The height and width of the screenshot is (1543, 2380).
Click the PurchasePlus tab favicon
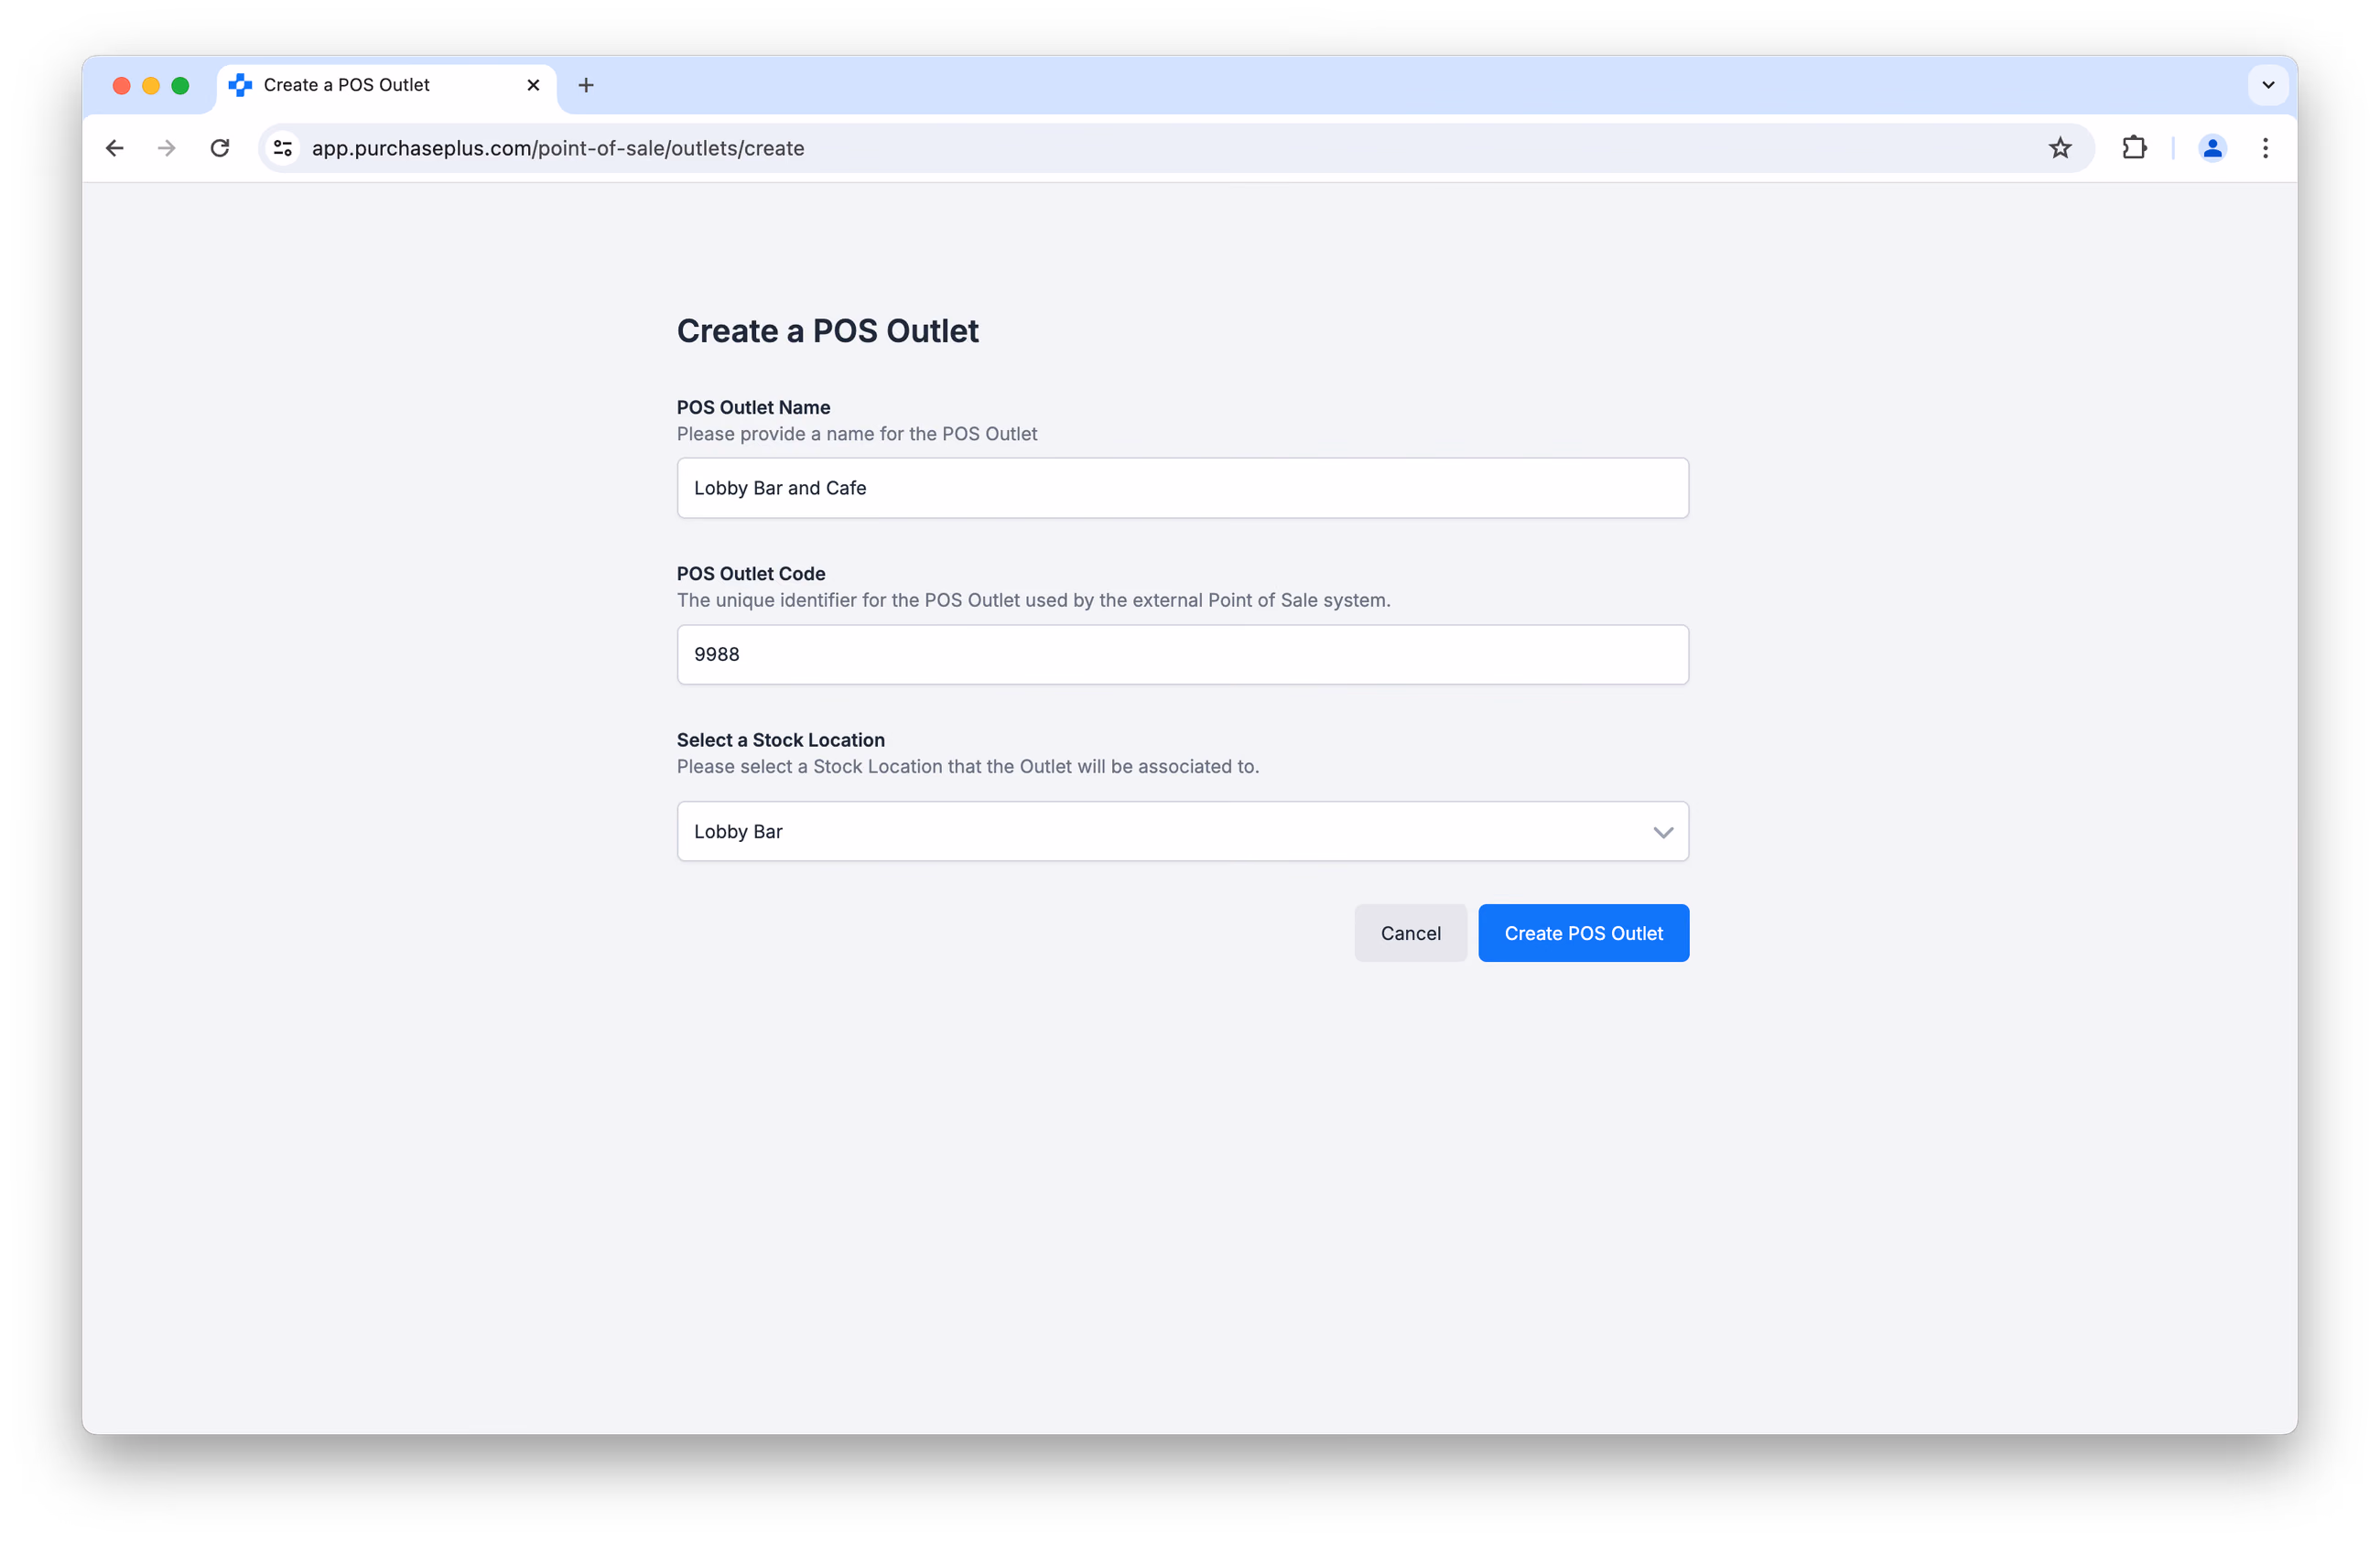240,85
